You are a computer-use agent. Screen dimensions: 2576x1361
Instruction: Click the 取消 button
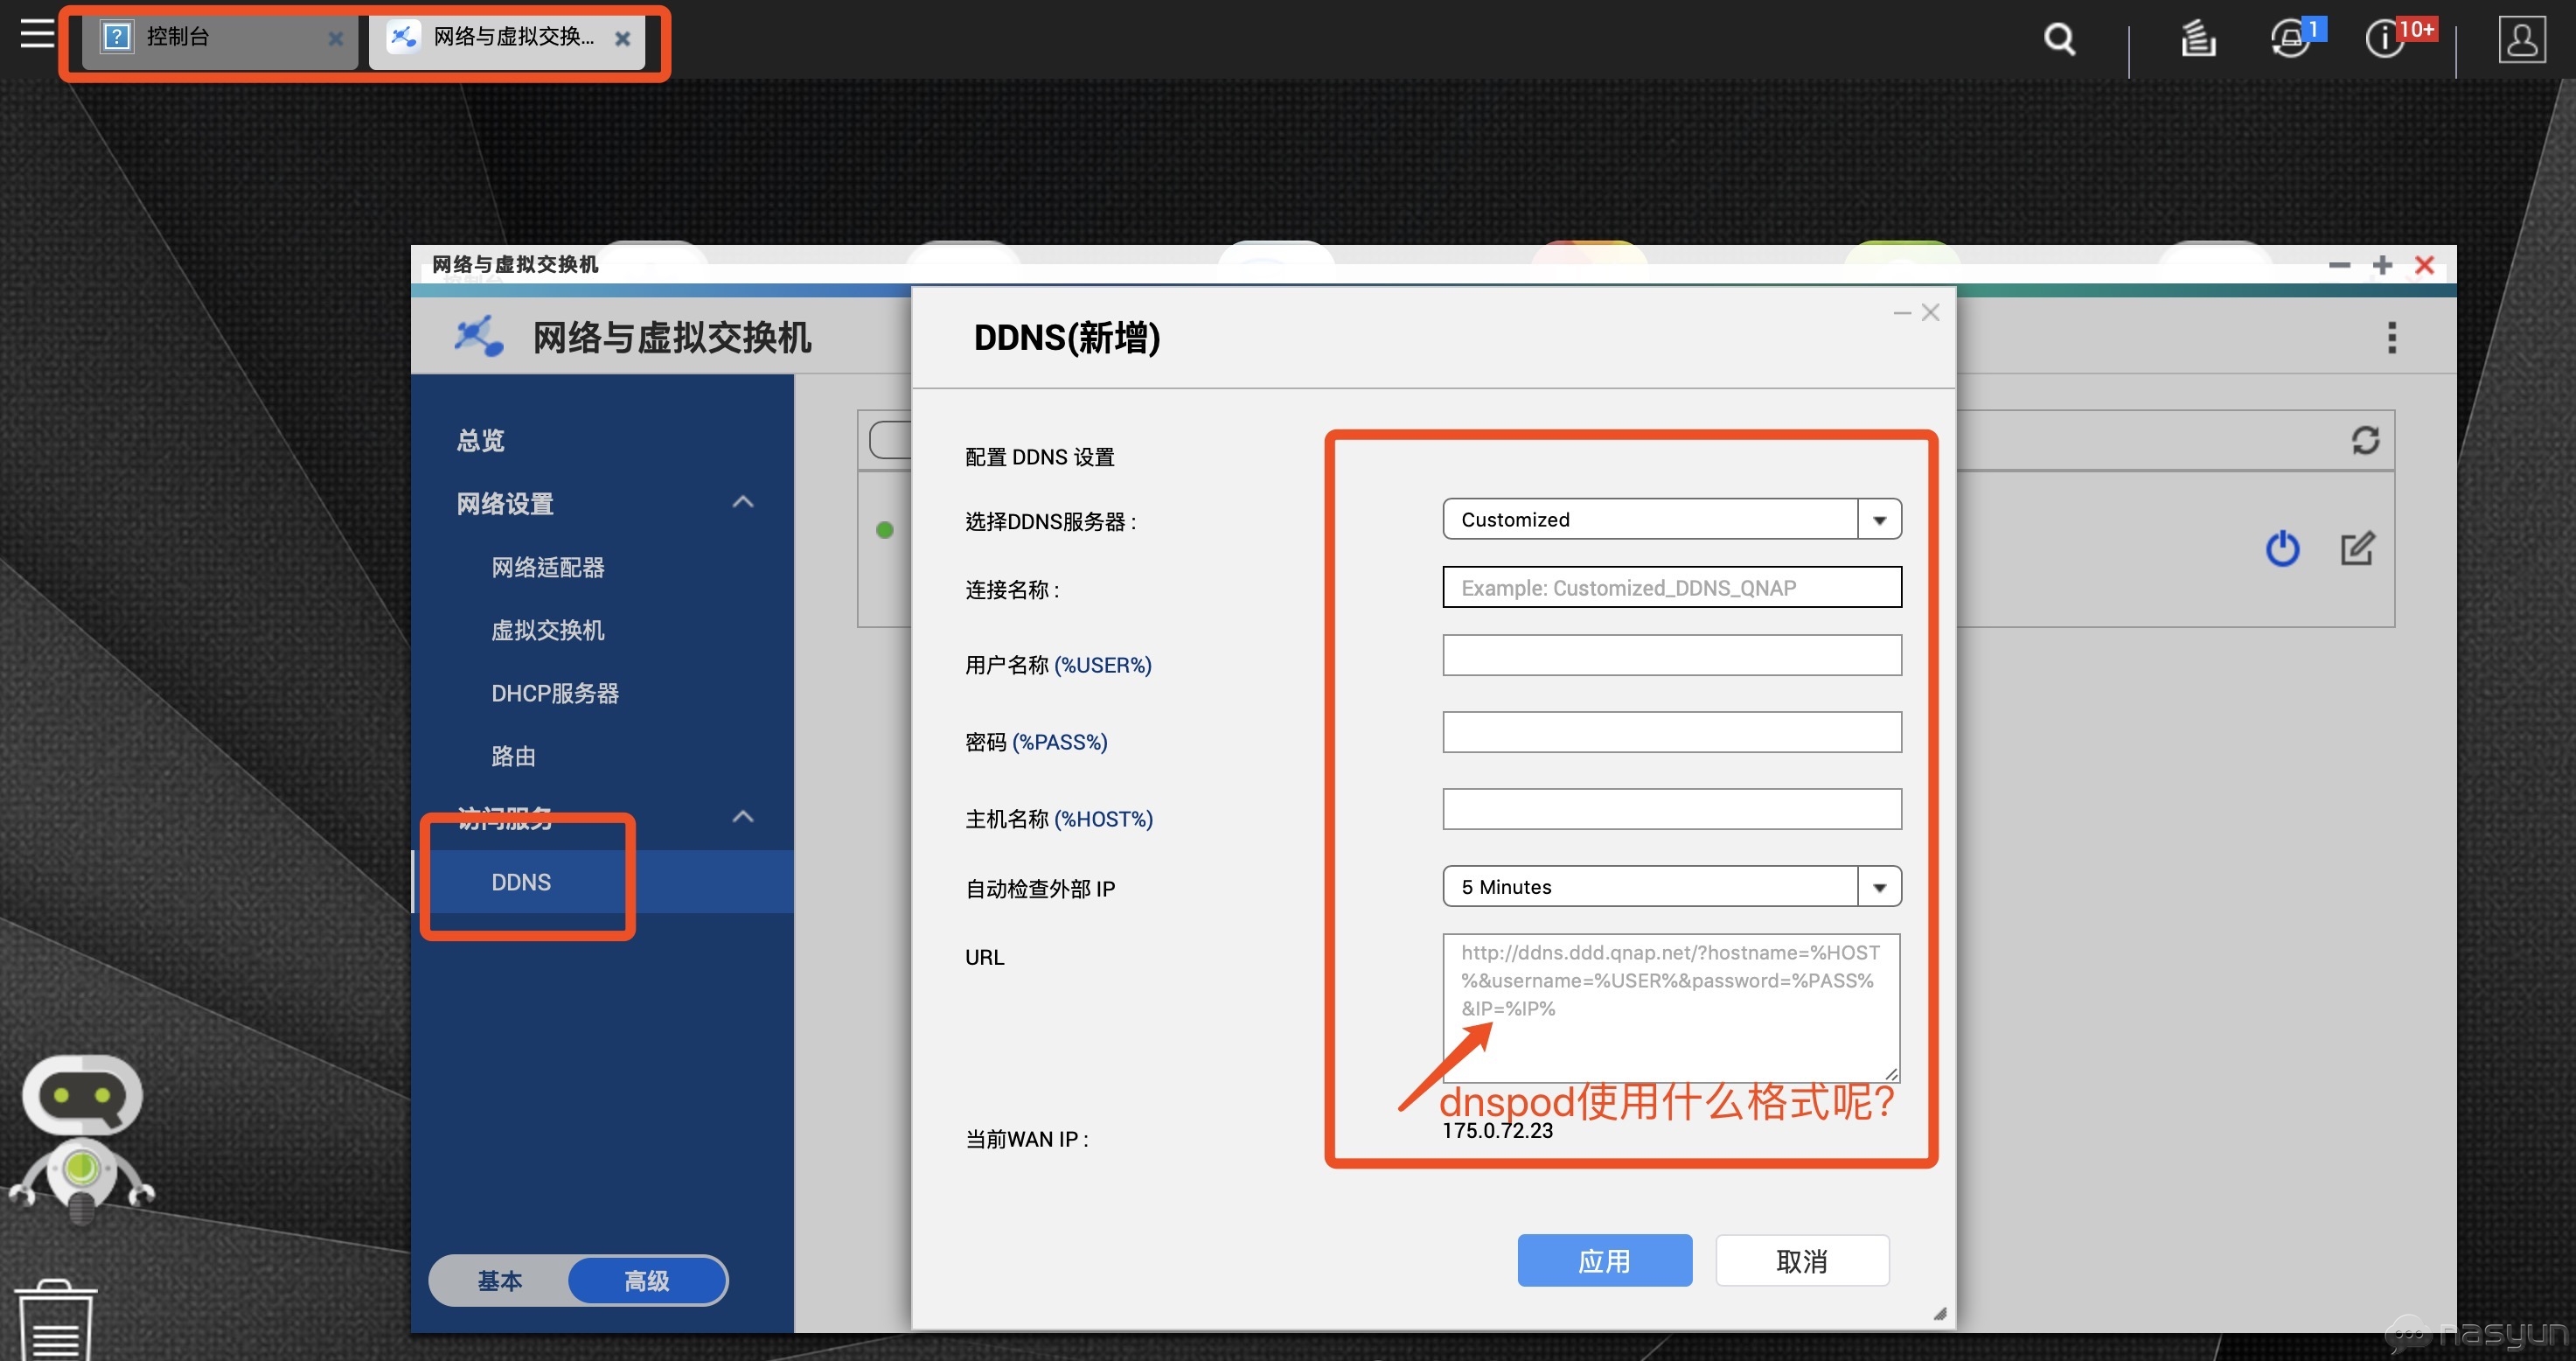click(1802, 1260)
